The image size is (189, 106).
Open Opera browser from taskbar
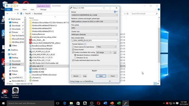pyautogui.click(x=98, y=103)
